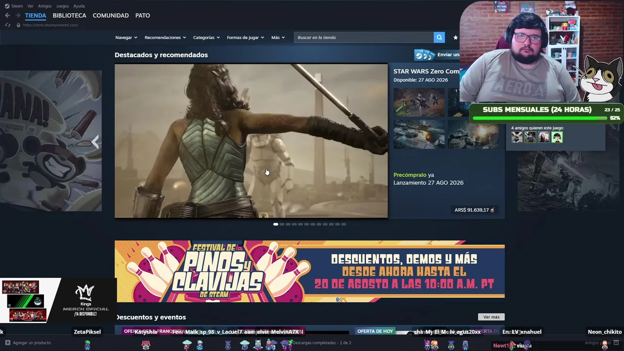Click Agregar un producto
Screen dimensions: 624x351
[32, 343]
